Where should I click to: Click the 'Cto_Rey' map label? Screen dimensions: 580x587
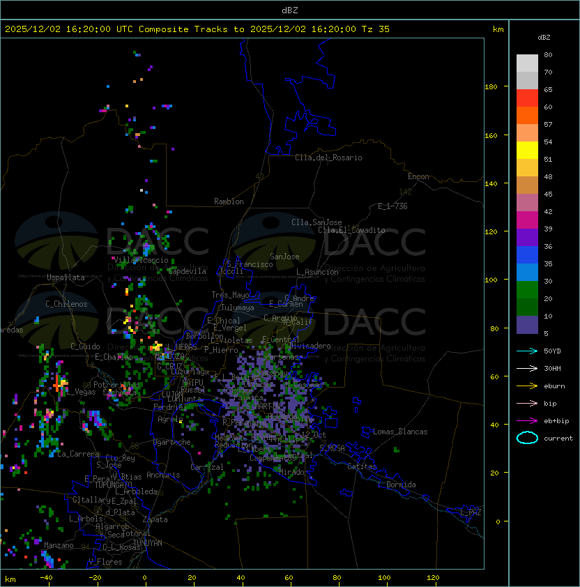pyautogui.click(x=120, y=458)
